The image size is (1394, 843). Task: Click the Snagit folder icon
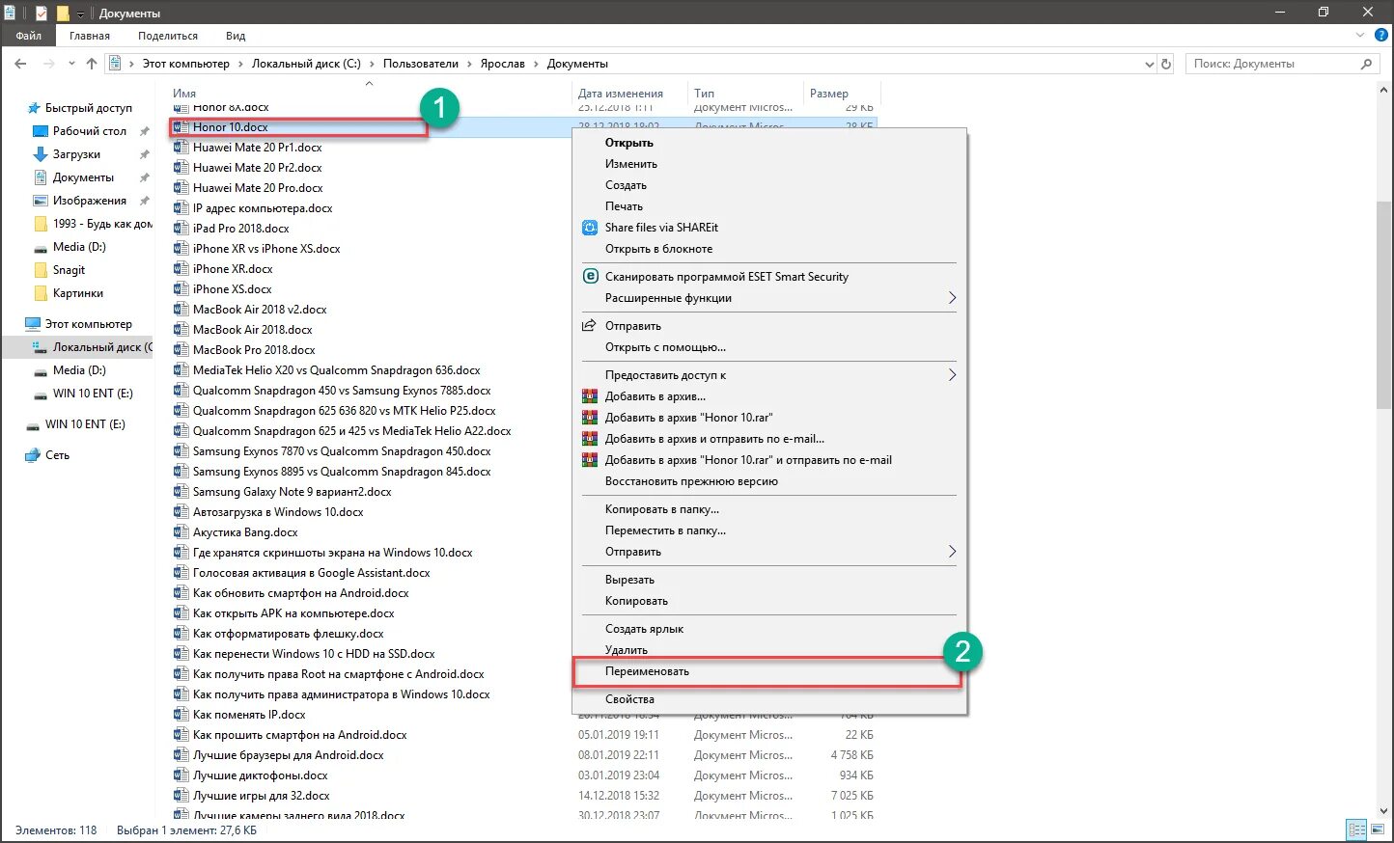click(41, 270)
